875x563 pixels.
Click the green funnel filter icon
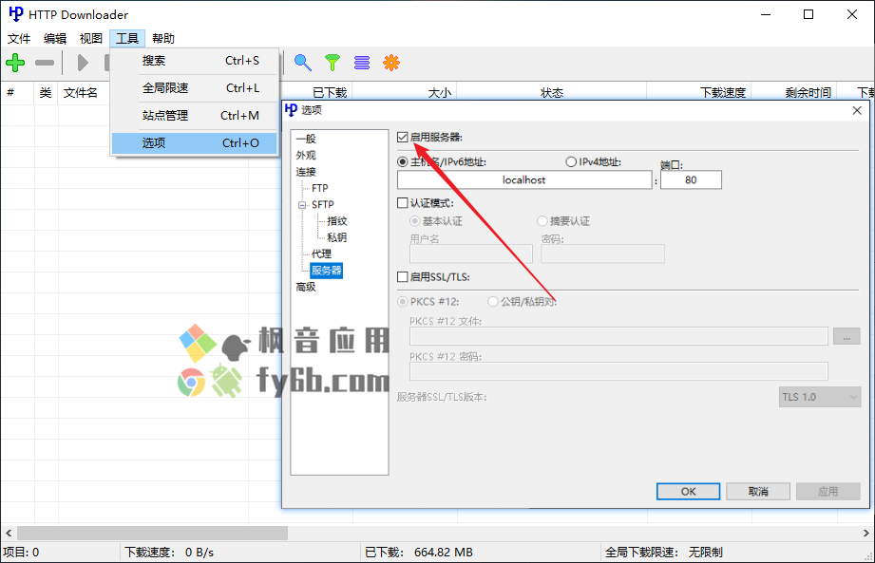[332, 63]
